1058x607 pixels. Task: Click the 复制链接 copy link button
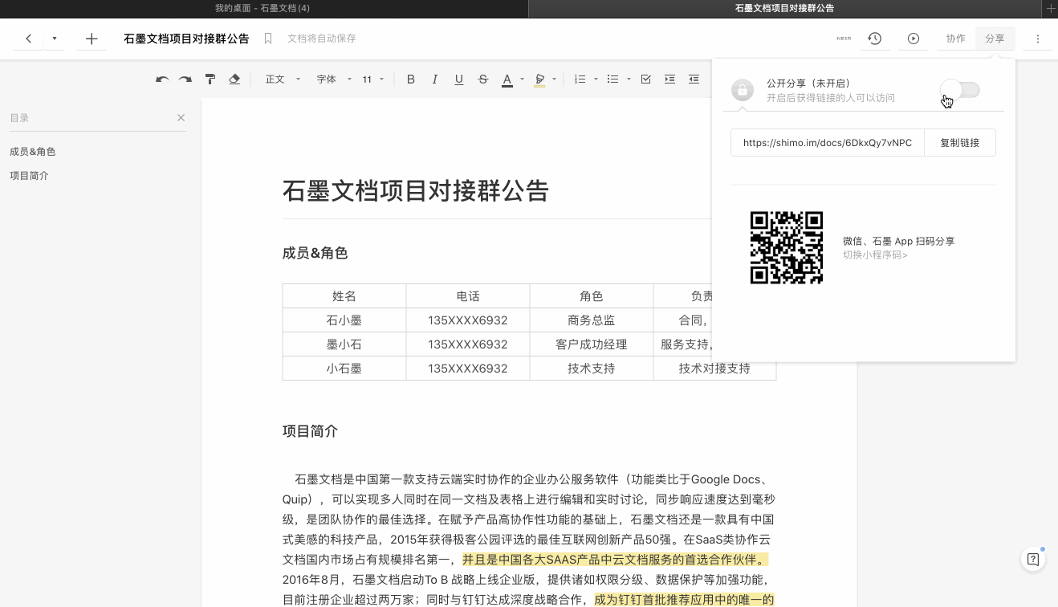(960, 143)
